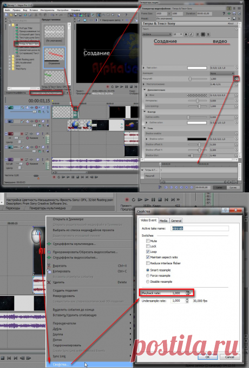Viewport: 249px width, 368px height.
Task: Select Force resample option
Action: 148,276
